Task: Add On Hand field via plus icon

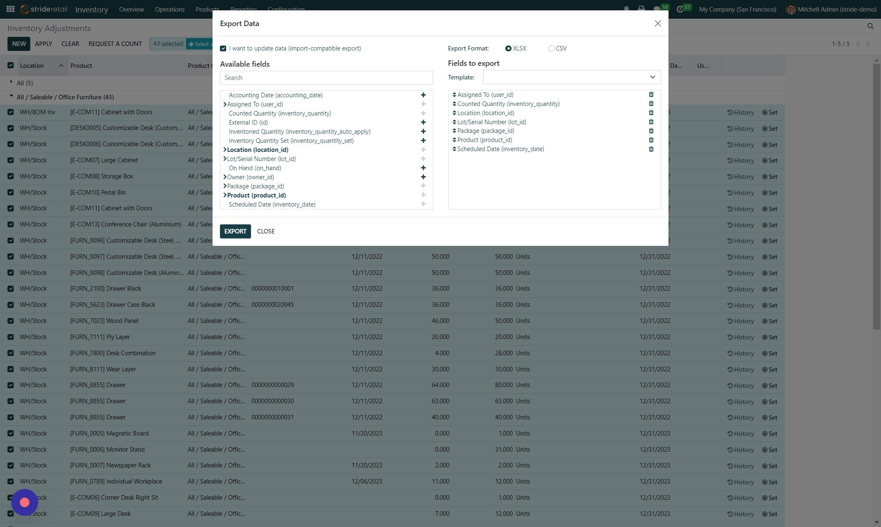Action: (x=423, y=168)
